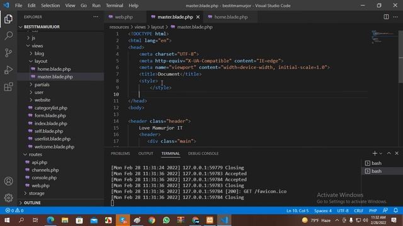
Task: Open WhatsApp from taskbar
Action: 166,220
